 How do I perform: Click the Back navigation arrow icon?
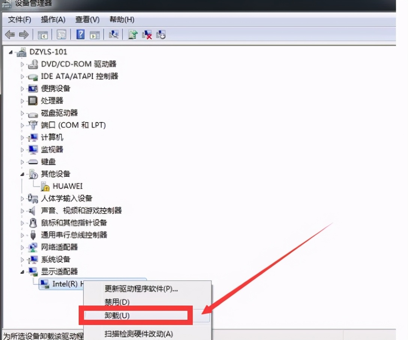click(9, 34)
